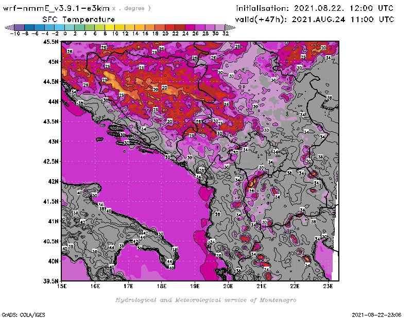The image size is (412, 318).
Task: Select the 'valid(+47h): 2021.AUG.24 11:00 UTC' text
Action: (x=315, y=20)
